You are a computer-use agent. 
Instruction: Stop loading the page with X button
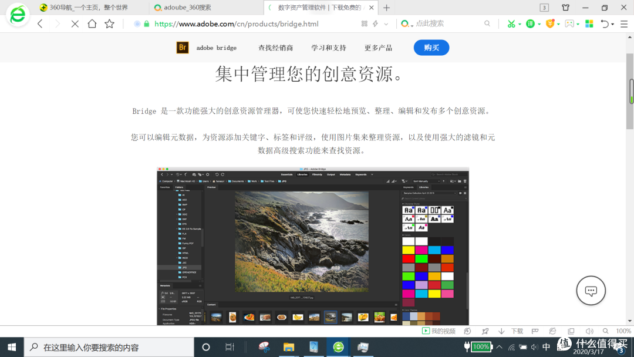75,24
